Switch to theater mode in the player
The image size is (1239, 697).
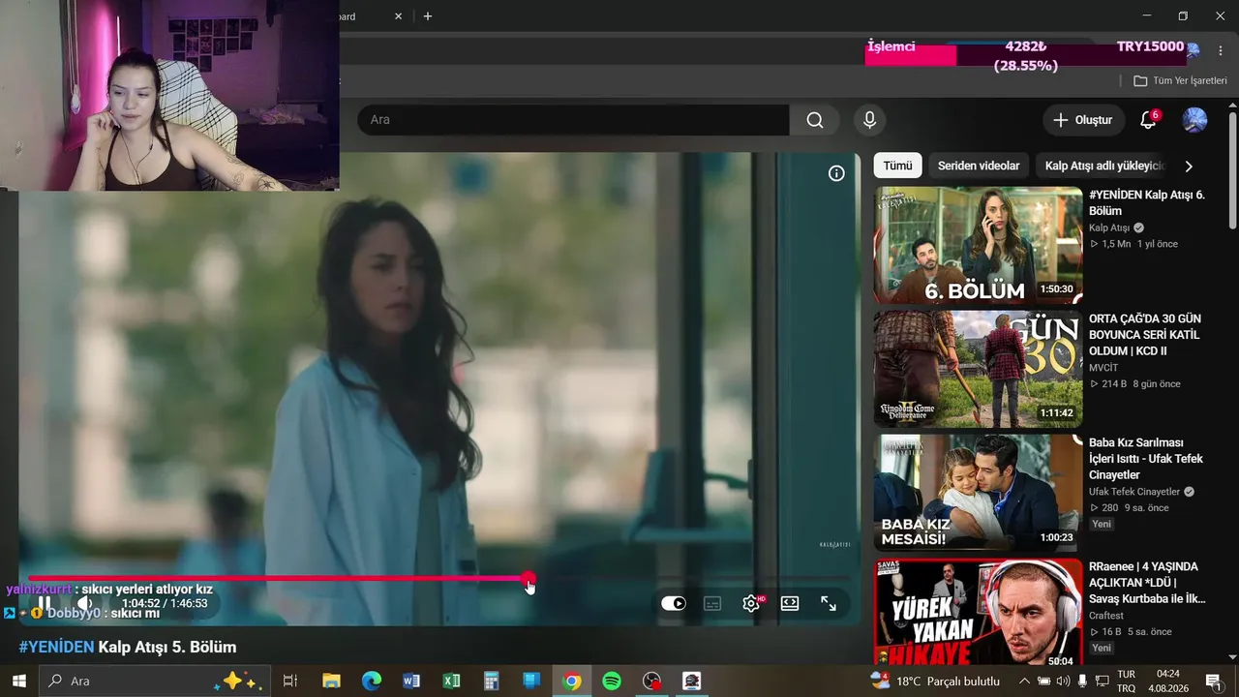pyautogui.click(x=790, y=603)
